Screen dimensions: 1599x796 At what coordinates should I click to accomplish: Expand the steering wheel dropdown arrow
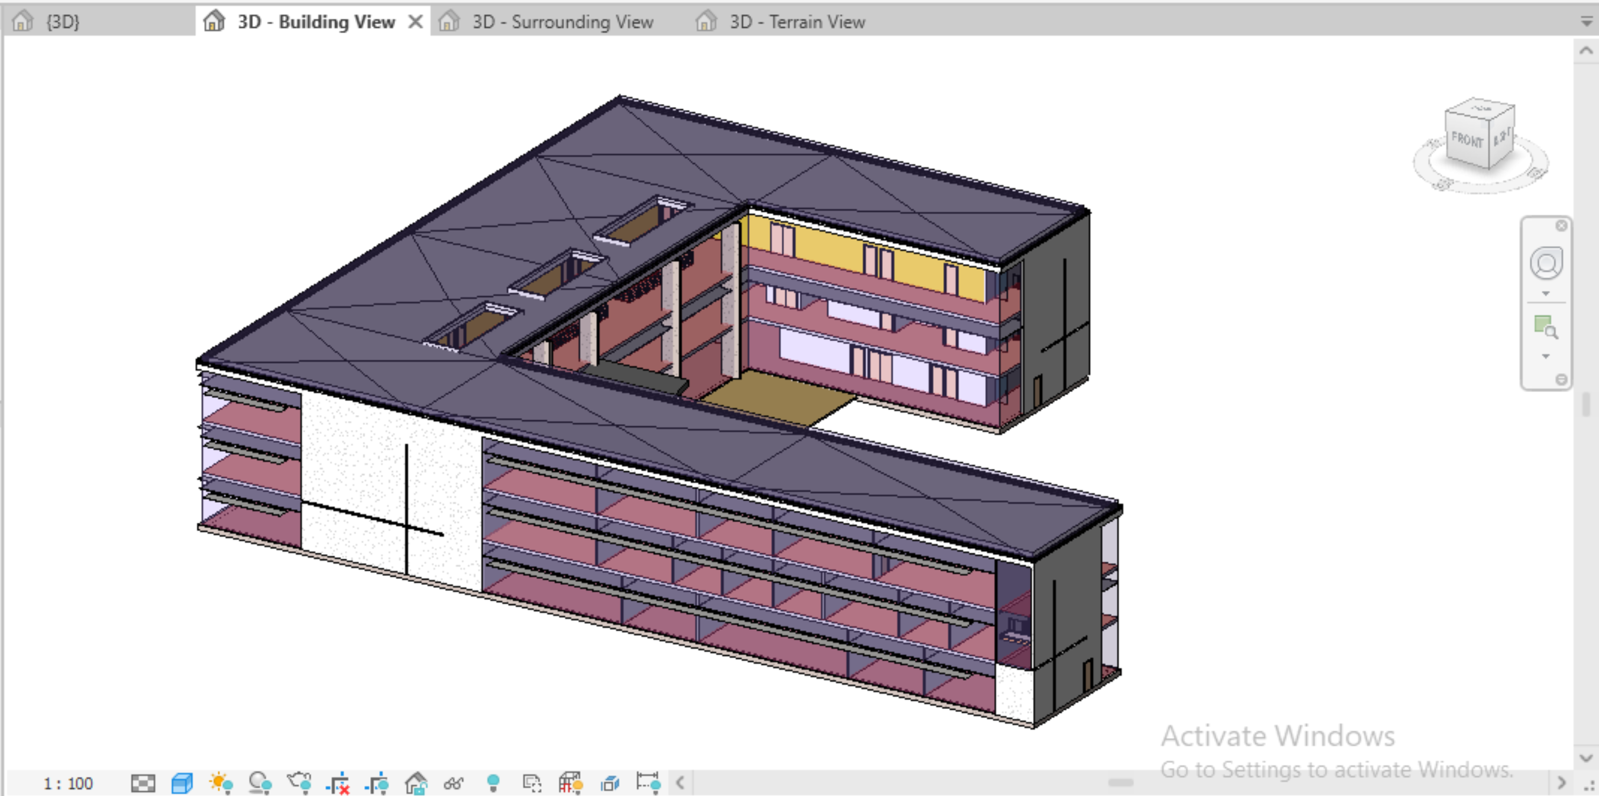1546,294
